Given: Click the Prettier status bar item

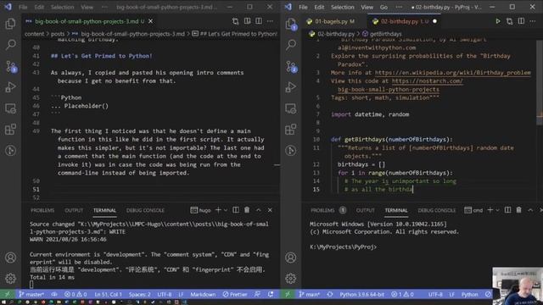Looking at the screenshot, I should point(235,294).
